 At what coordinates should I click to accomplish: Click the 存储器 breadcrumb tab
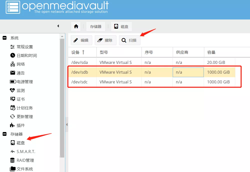(x=96, y=26)
